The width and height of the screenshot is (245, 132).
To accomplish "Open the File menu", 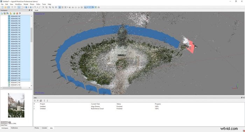I will [x=2, y=4].
